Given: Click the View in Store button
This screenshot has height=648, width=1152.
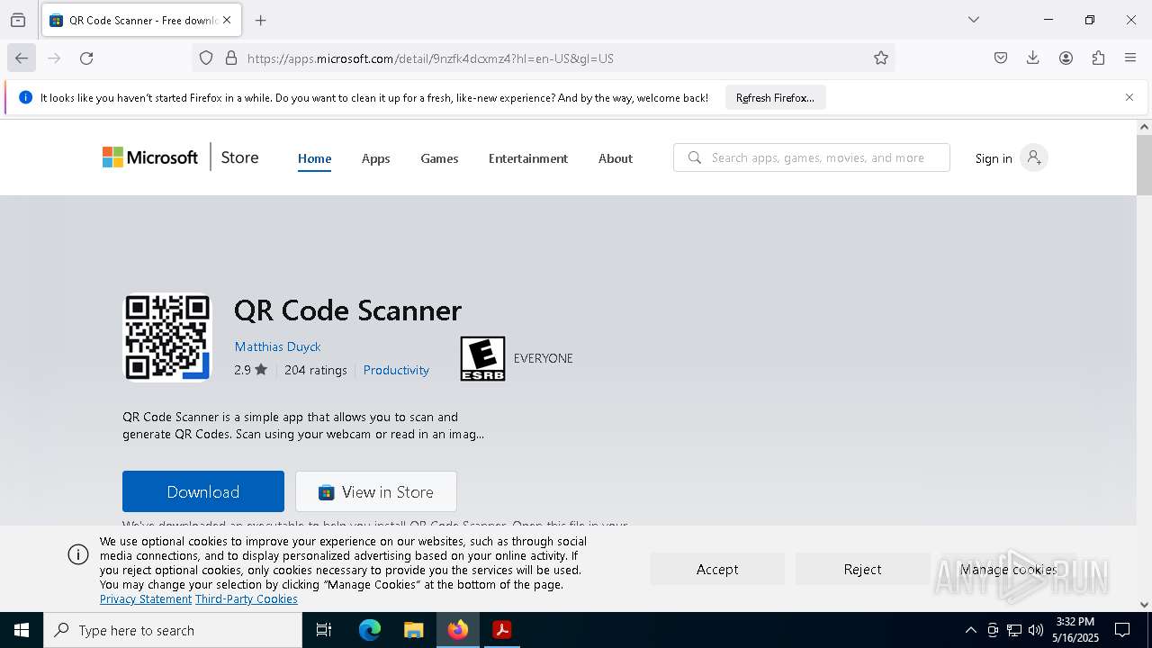Looking at the screenshot, I should coord(376,491).
